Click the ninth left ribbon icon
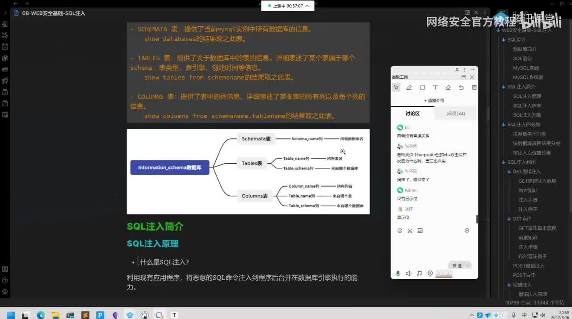The image size is (572, 319). 5,115
